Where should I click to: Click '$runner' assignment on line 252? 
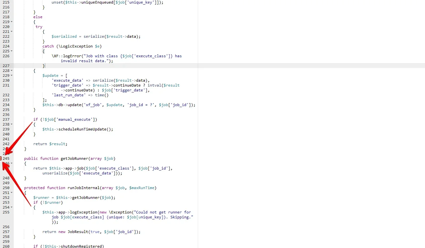tap(41, 198)
